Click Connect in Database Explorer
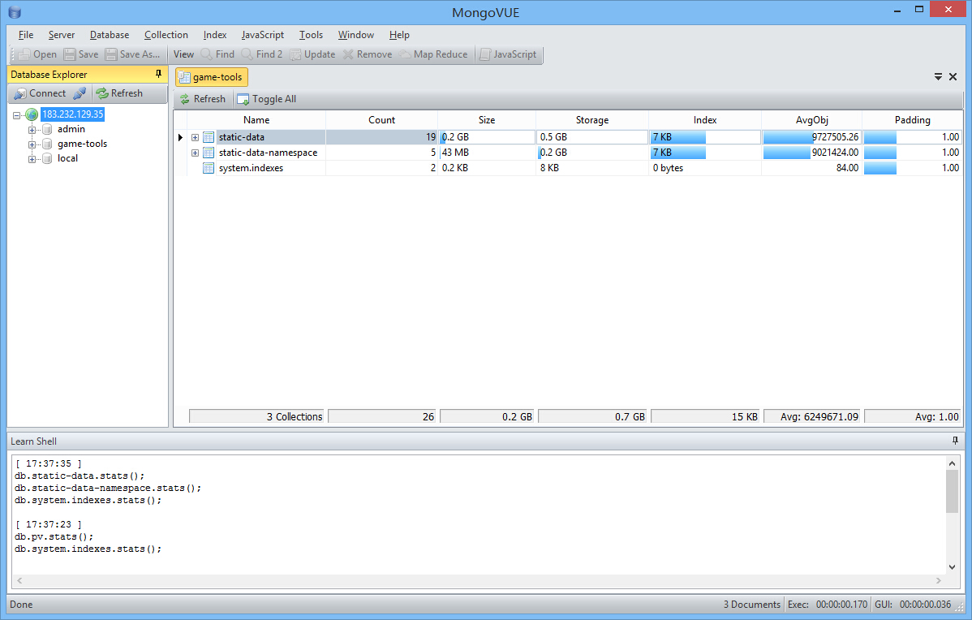Screen dimensions: 972x620 pos(40,93)
